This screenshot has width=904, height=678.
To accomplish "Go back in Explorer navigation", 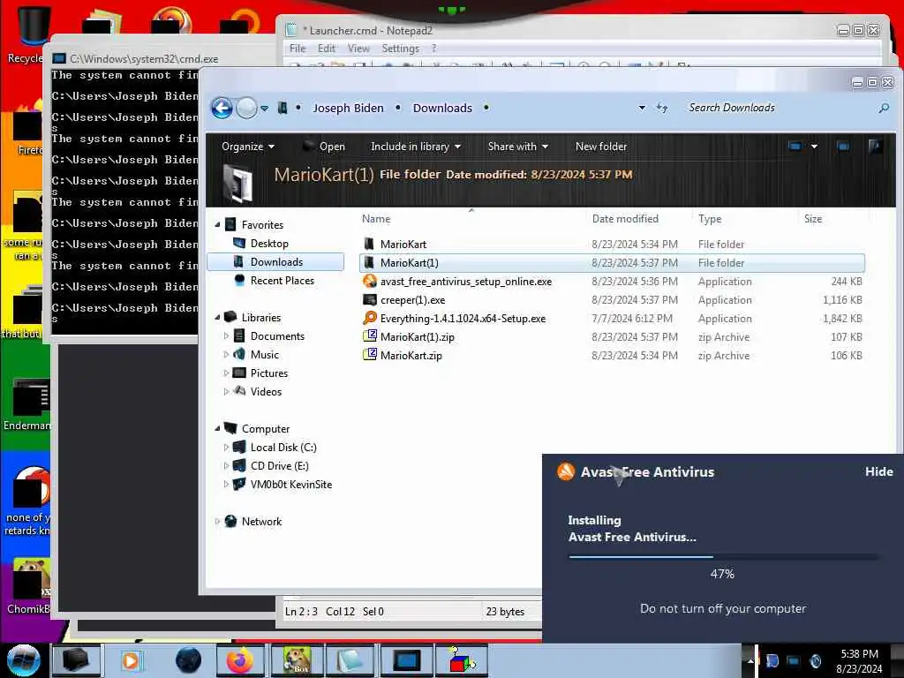I will point(222,108).
